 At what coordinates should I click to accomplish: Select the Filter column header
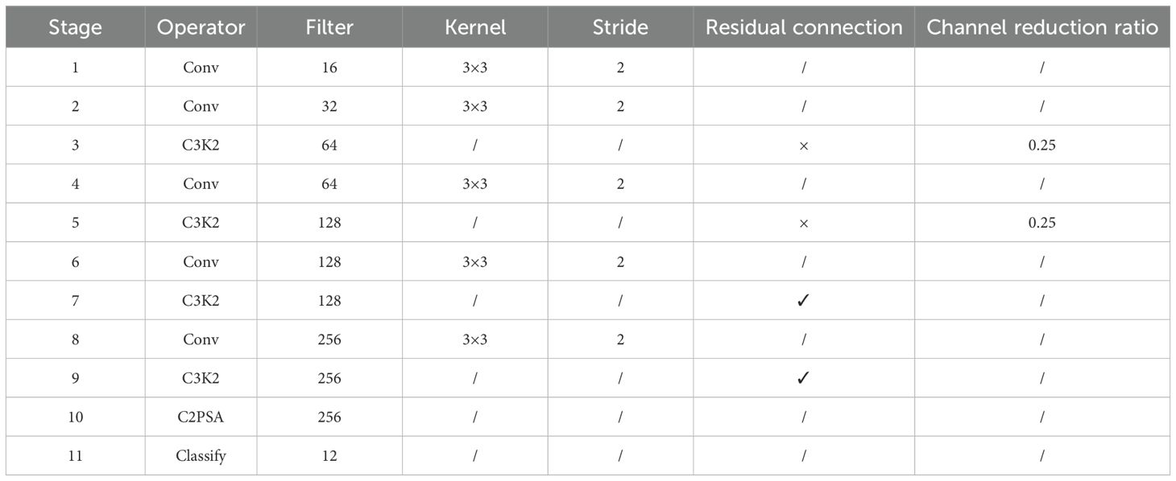tap(329, 27)
